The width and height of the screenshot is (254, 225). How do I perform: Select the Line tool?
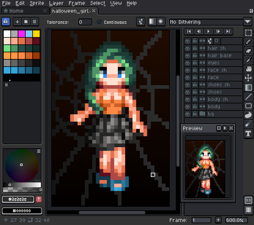coord(248,97)
